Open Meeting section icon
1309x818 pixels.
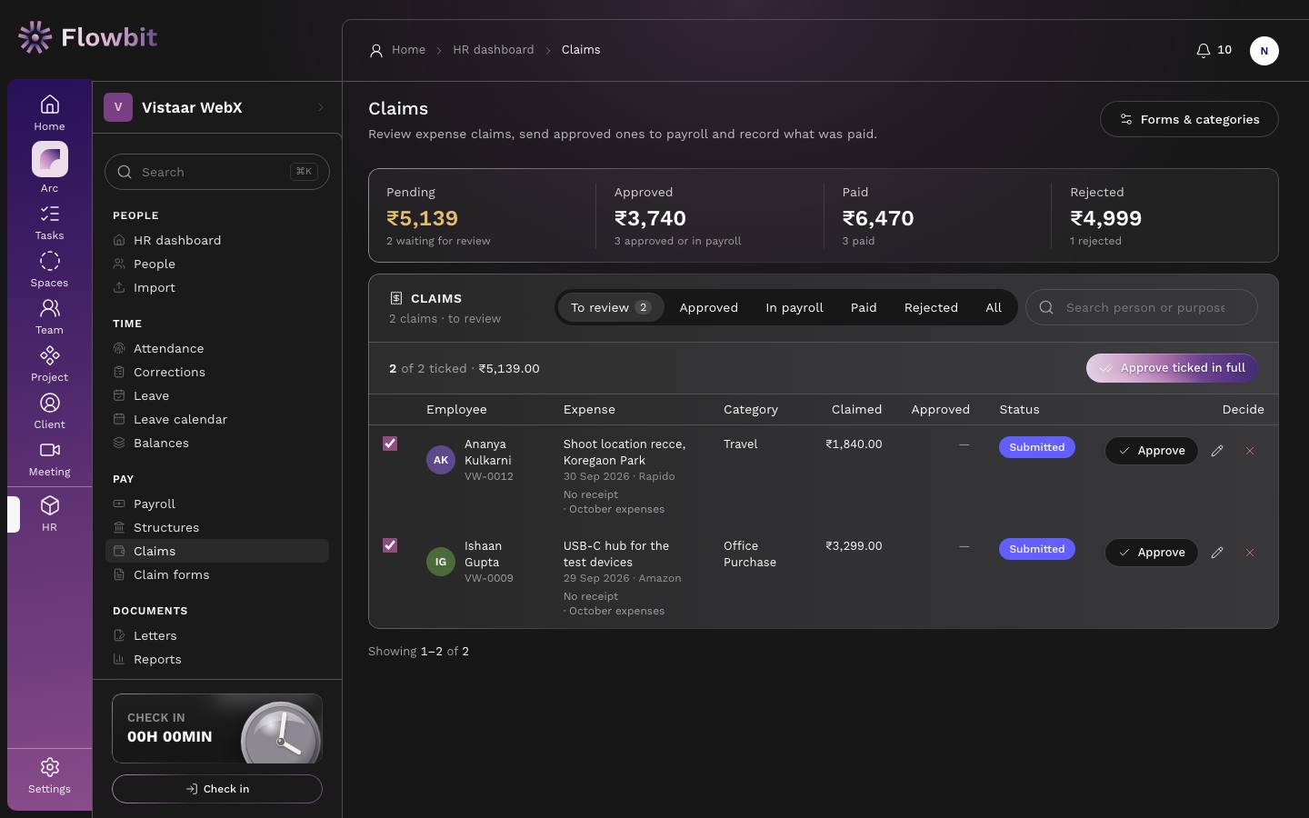coord(49,458)
